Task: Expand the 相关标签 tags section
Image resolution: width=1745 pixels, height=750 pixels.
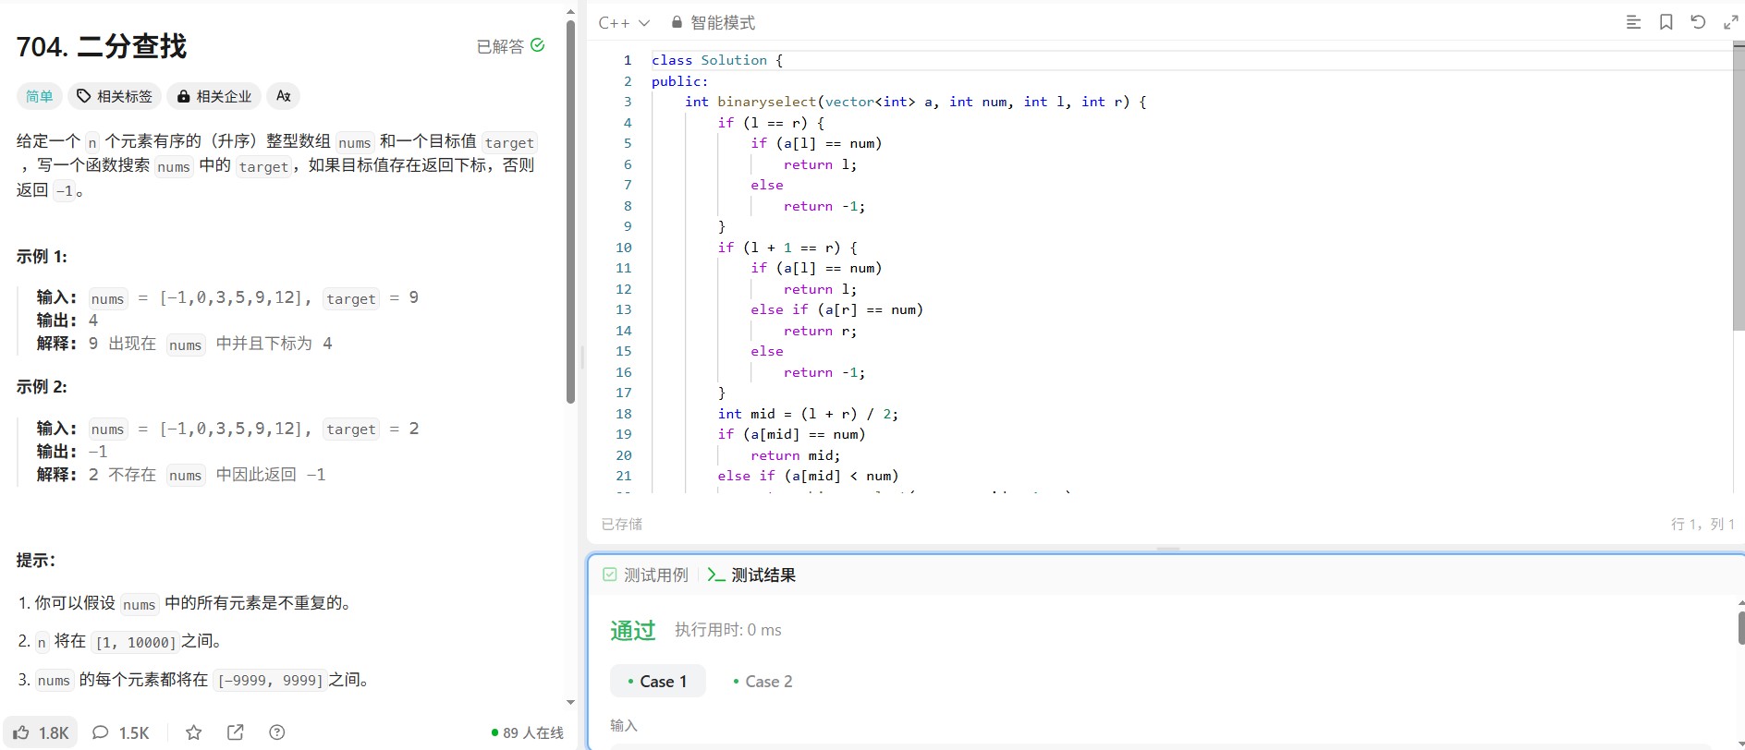Action: point(115,96)
